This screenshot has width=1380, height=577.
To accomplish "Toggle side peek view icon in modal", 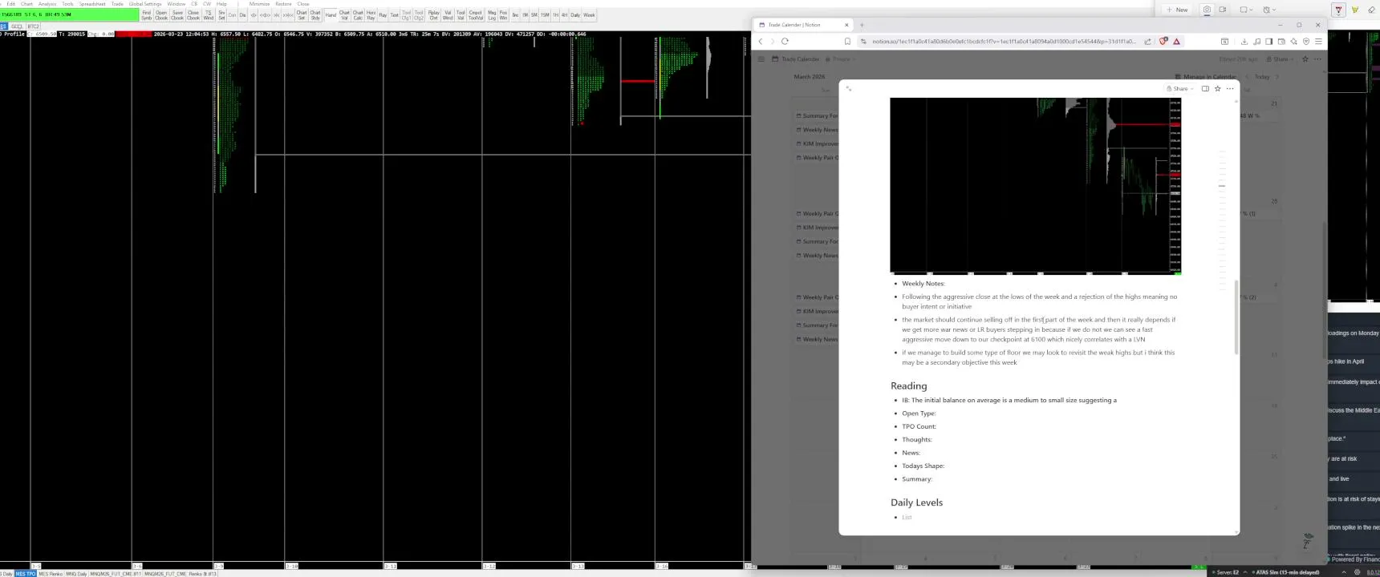I will (1205, 88).
